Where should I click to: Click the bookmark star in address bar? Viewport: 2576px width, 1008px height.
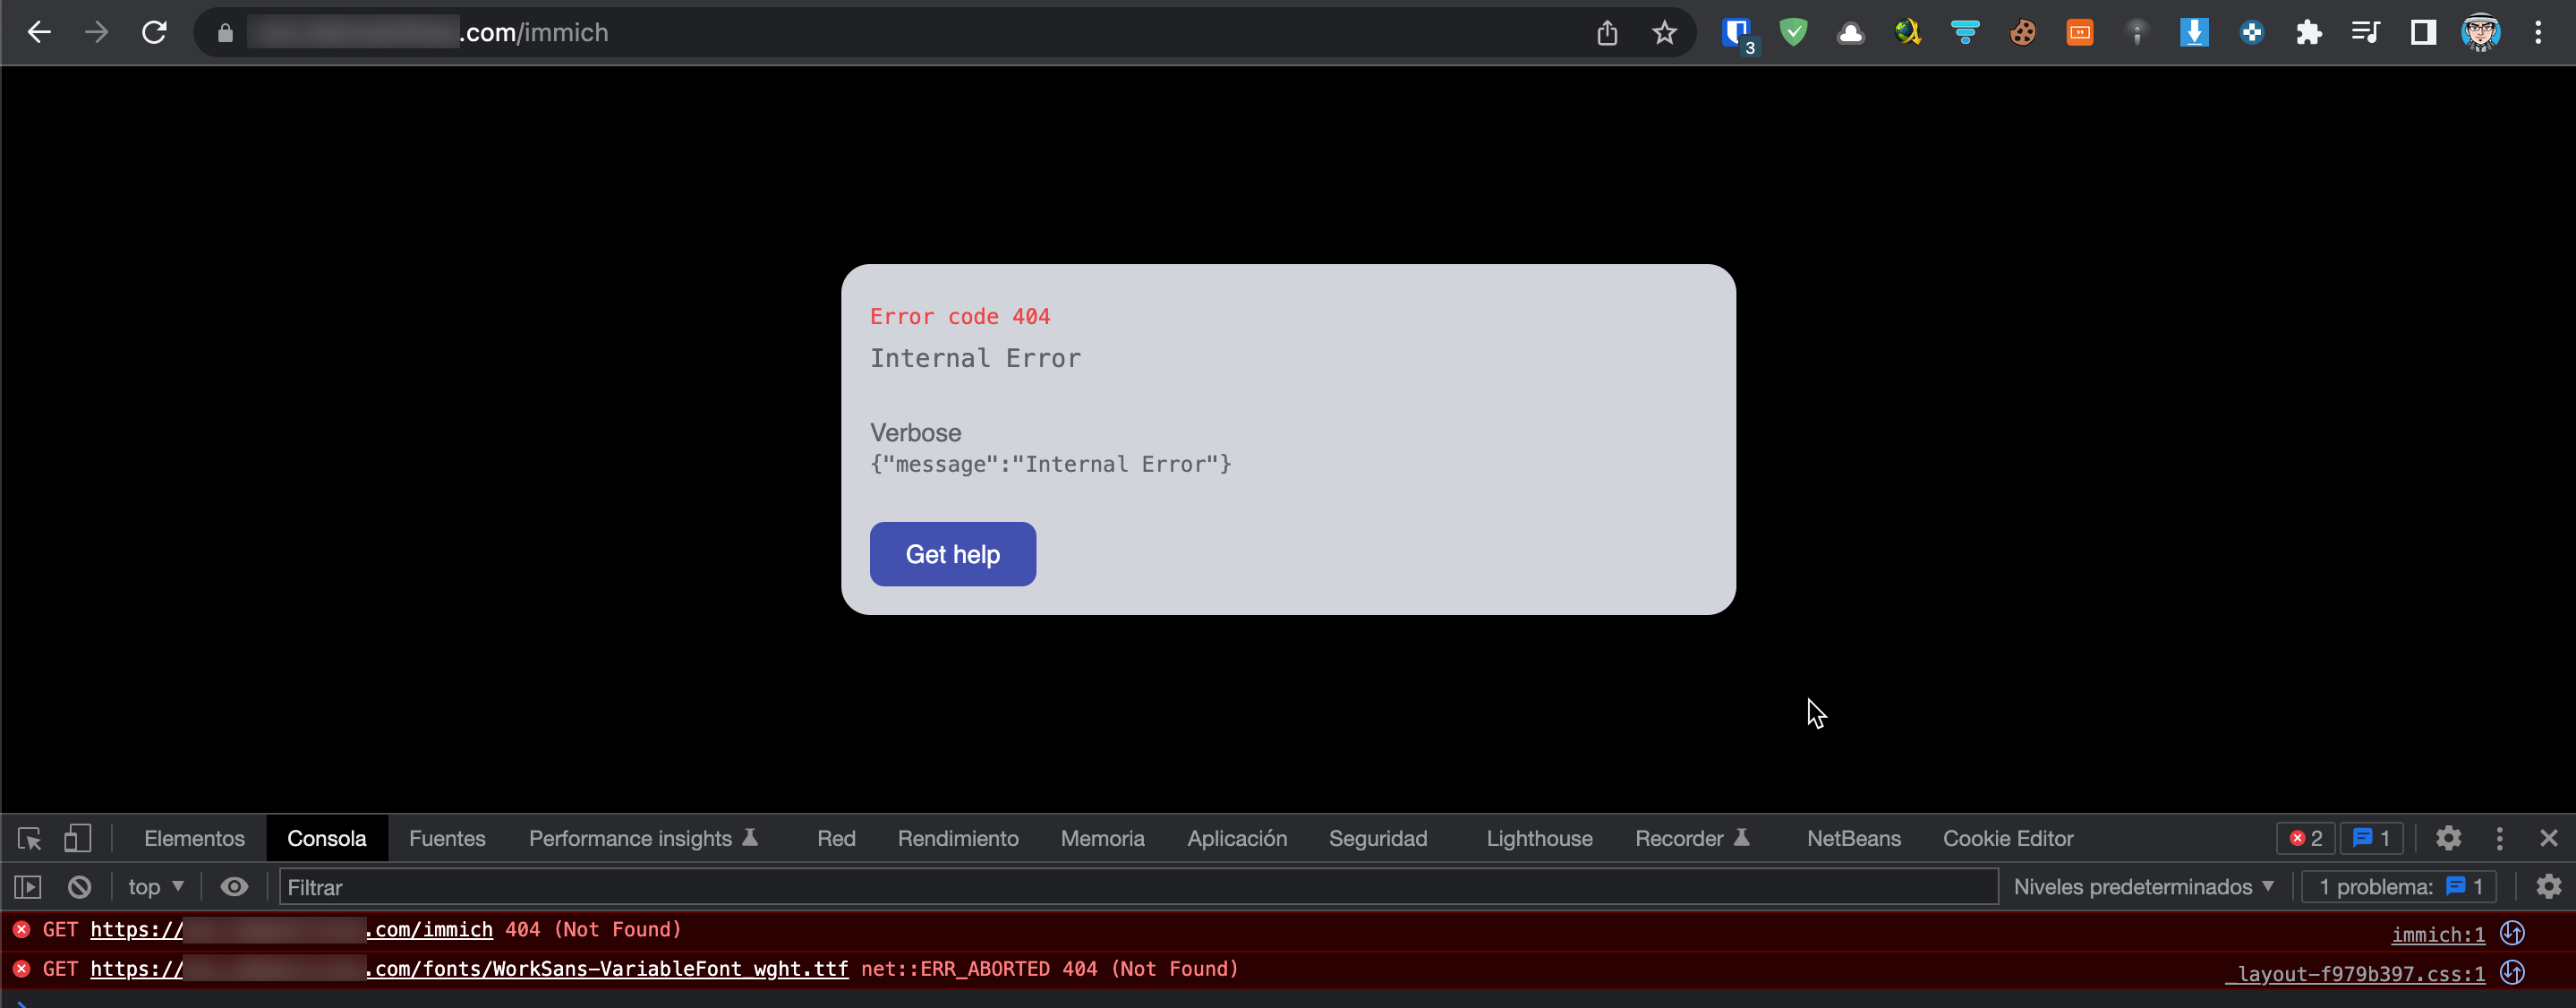pyautogui.click(x=1664, y=32)
